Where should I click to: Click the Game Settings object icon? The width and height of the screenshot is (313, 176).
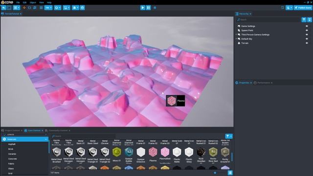pos(239,26)
